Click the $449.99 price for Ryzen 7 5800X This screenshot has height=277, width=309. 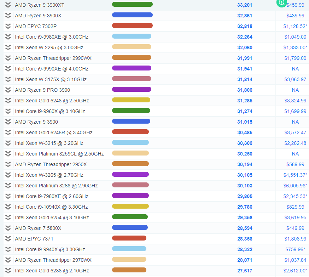[295, 228]
